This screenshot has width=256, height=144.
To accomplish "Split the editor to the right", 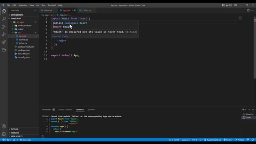I will 248,10.
